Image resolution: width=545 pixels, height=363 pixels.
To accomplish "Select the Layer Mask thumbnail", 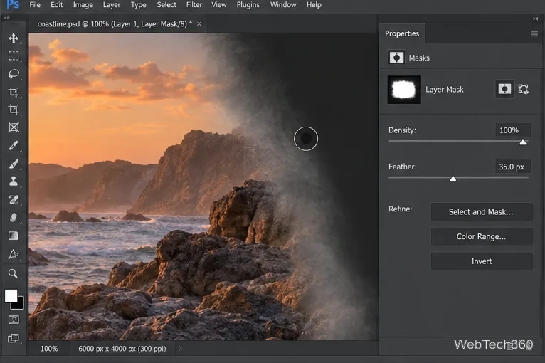I will tap(404, 90).
